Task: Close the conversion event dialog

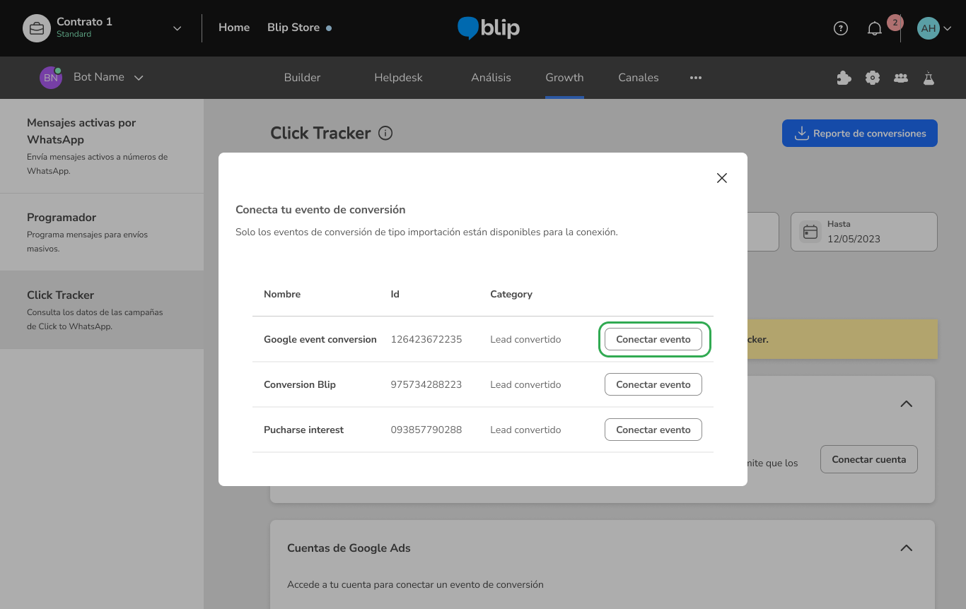Action: pos(721,178)
